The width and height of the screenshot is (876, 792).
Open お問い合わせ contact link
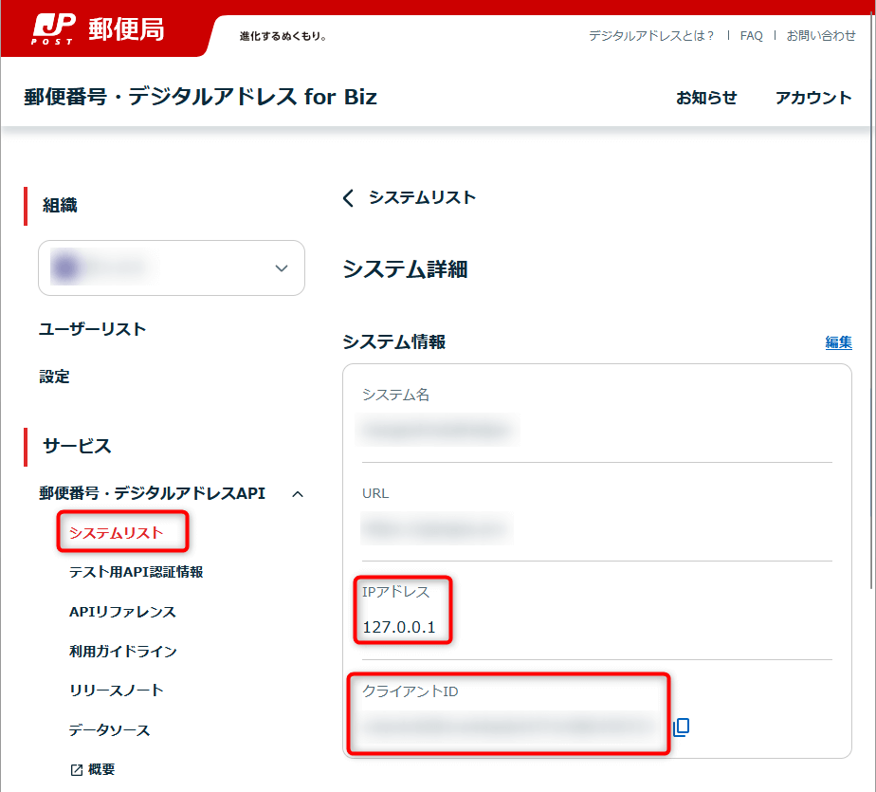click(821, 36)
